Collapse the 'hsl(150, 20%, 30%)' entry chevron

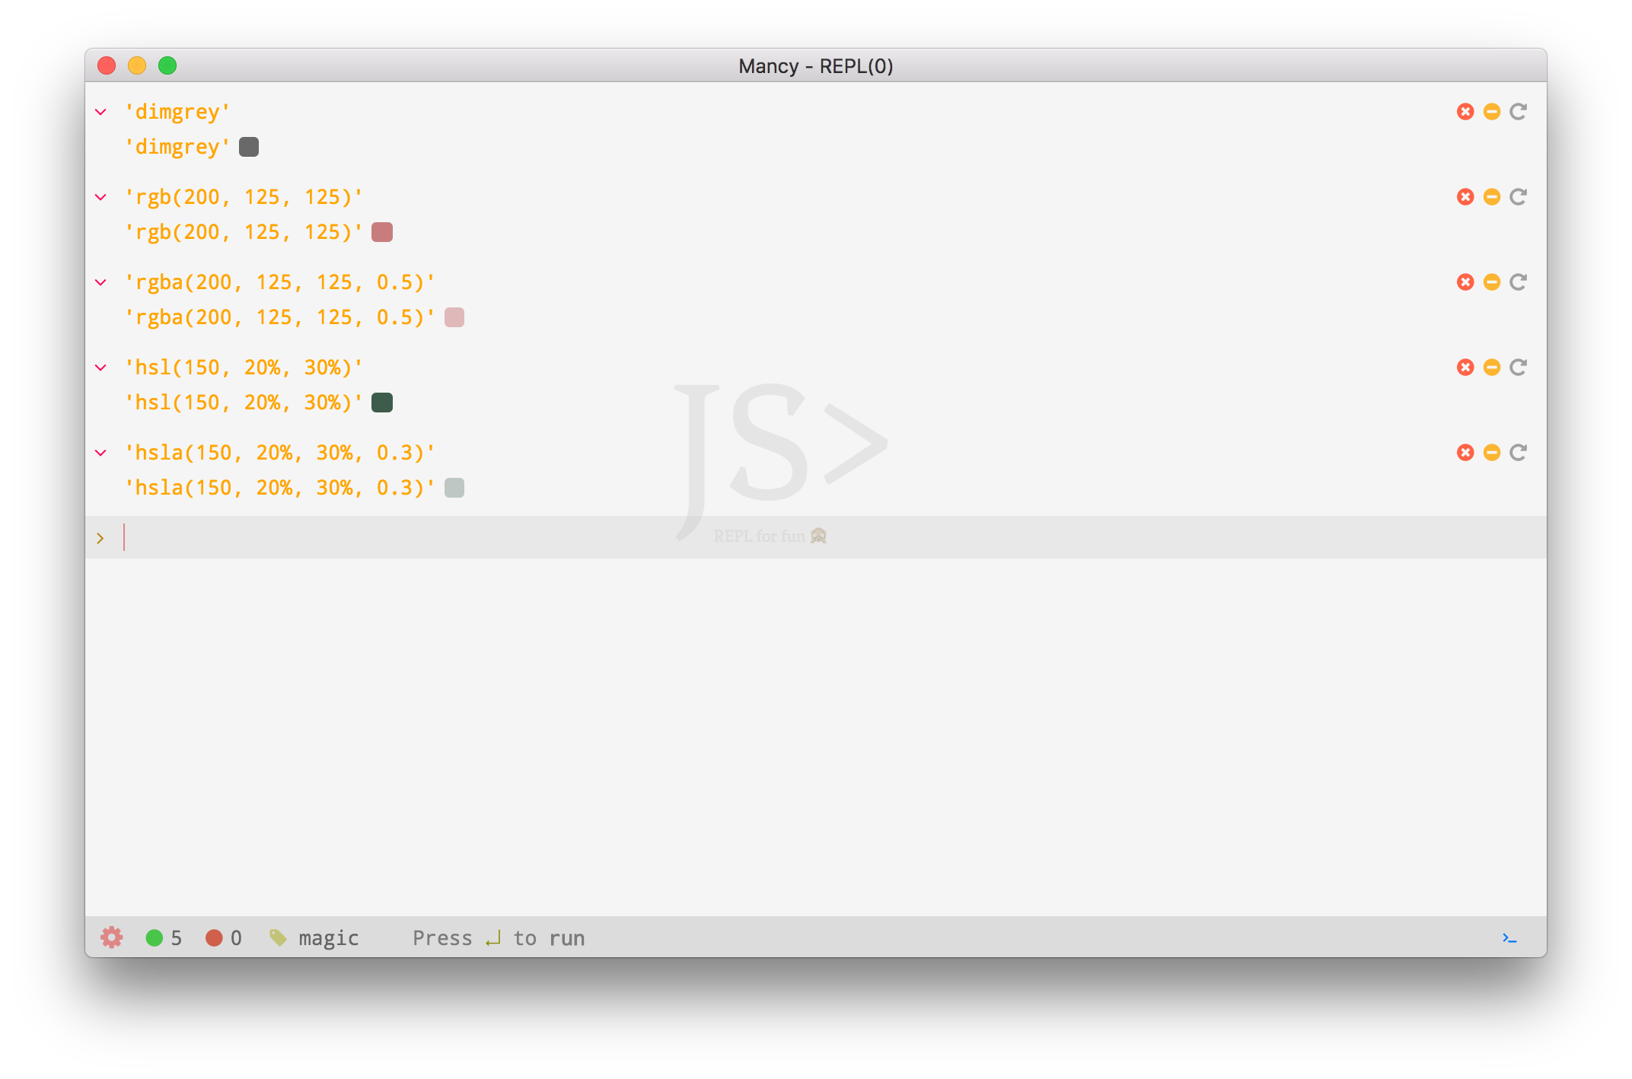point(100,368)
